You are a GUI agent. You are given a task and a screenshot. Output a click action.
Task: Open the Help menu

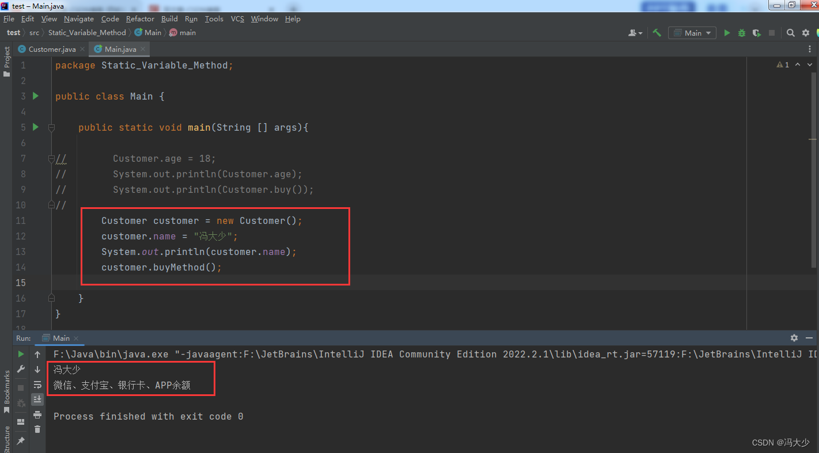pyautogui.click(x=293, y=18)
